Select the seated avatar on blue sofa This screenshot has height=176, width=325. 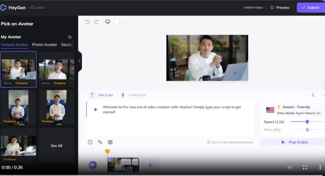point(18,107)
